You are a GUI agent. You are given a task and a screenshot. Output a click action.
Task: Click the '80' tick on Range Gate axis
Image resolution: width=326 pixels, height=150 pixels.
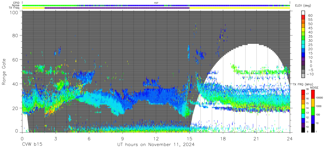click(15, 35)
